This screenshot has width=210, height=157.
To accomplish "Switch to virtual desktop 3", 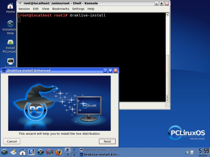I will [x=68, y=155].
